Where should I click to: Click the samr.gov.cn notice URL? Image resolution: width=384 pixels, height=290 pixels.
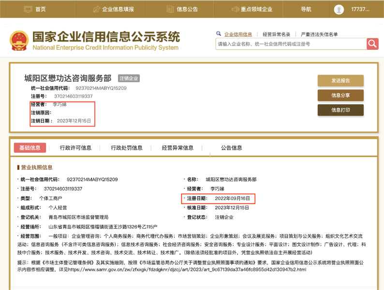[187, 269]
